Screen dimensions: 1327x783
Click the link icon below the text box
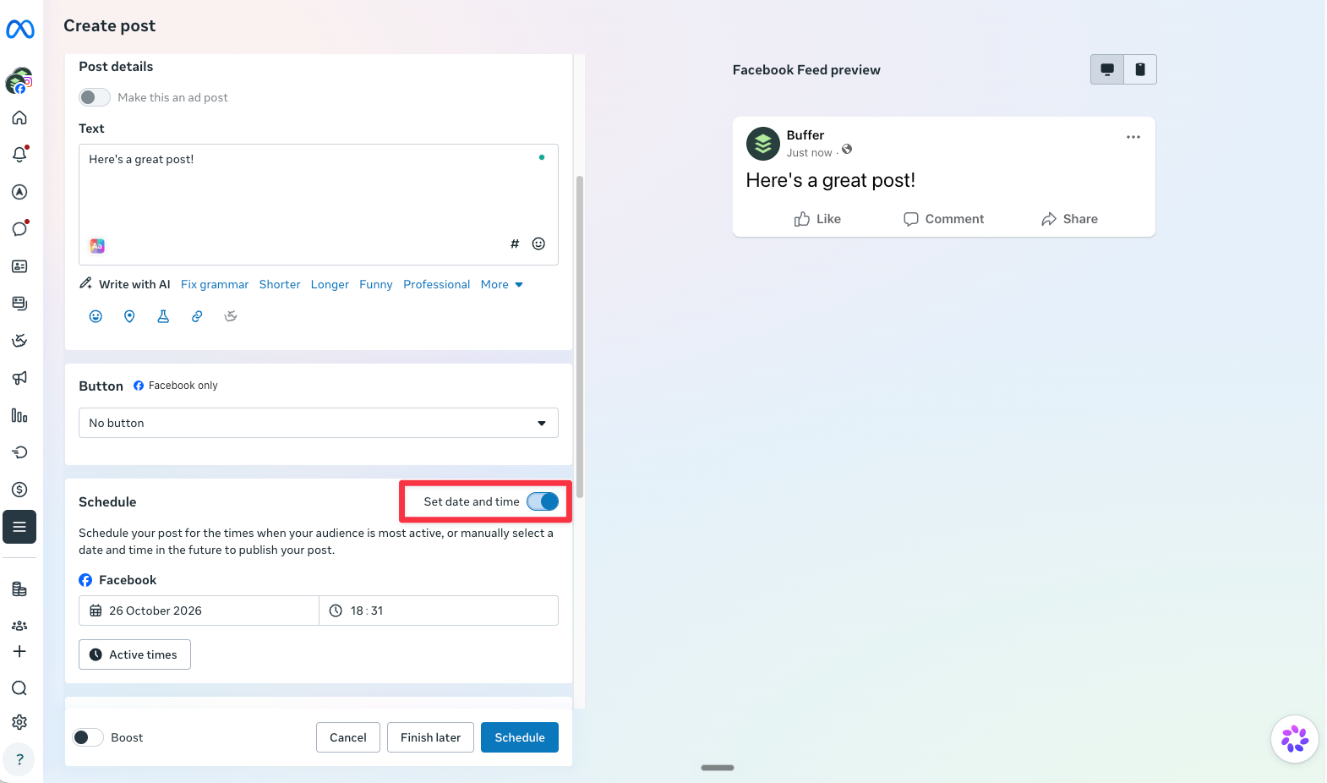(197, 316)
